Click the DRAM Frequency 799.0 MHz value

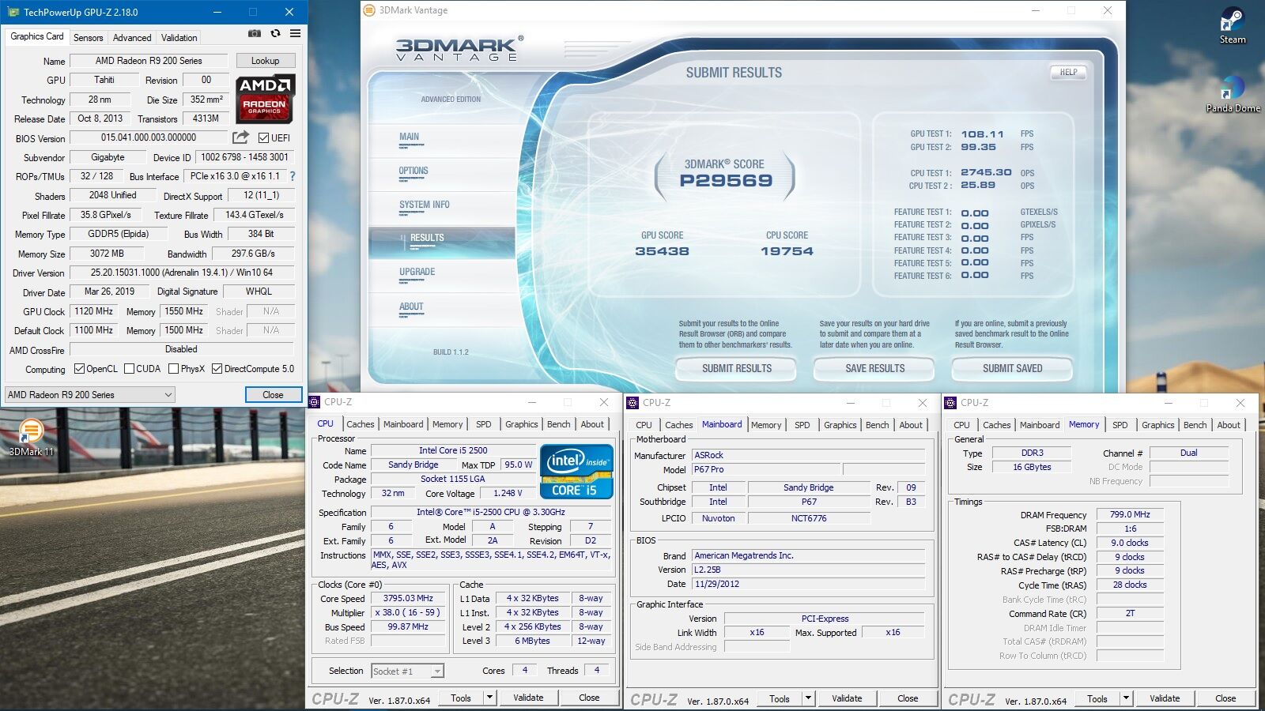pos(1130,514)
